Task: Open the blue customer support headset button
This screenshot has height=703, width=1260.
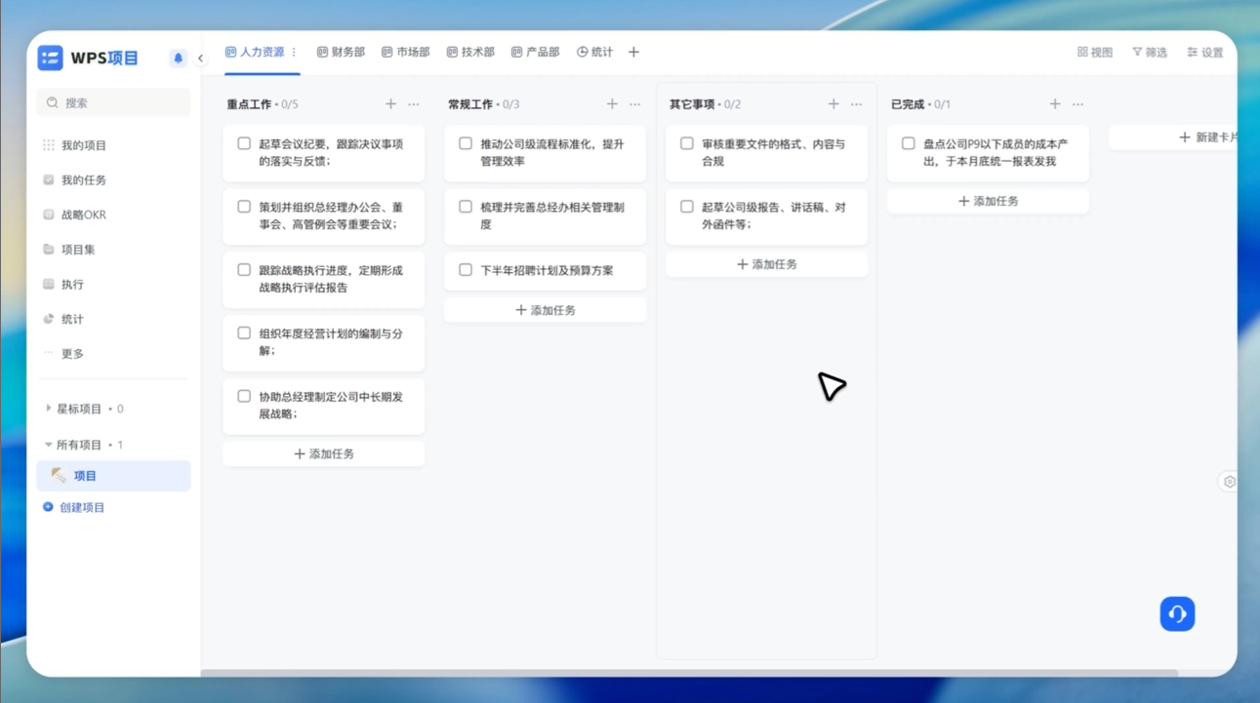Action: pos(1177,614)
